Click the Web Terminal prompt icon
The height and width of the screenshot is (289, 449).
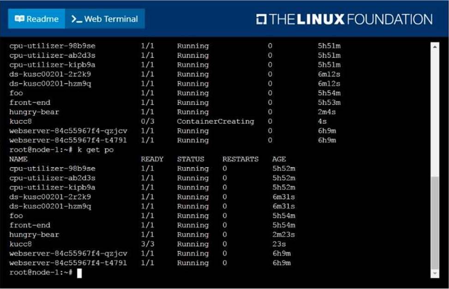pos(77,19)
